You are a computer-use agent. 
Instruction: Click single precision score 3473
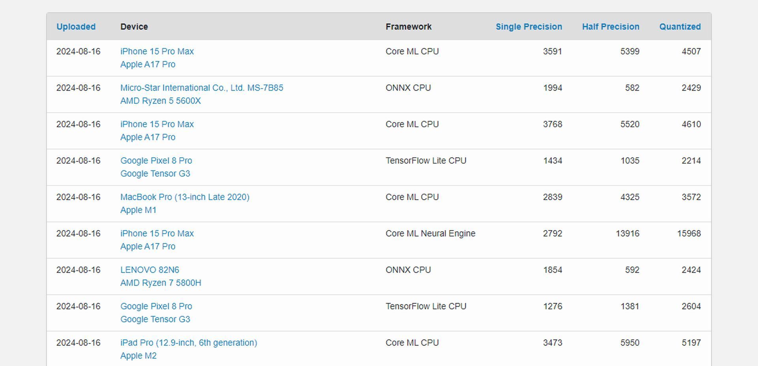point(552,343)
